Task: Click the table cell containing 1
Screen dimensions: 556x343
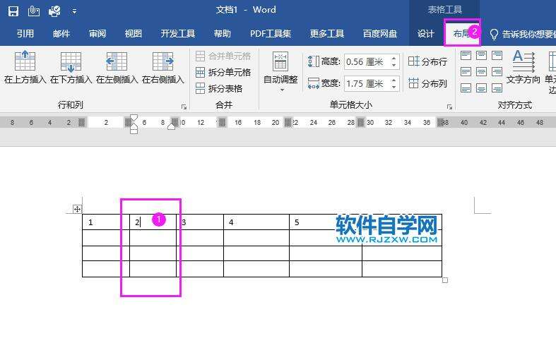Action: [106, 222]
